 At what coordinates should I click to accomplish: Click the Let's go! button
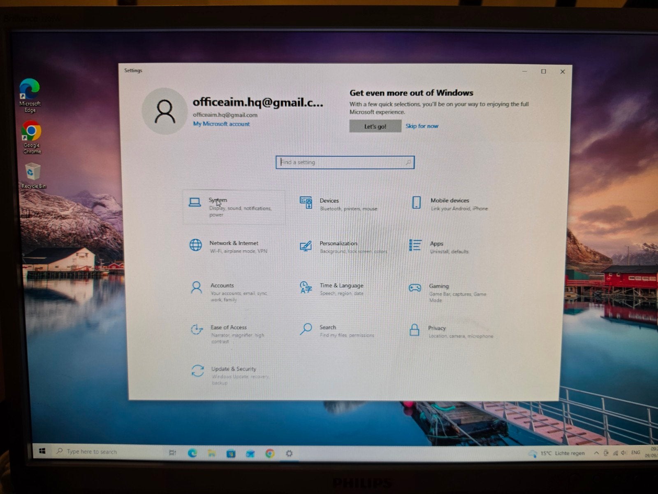tap(375, 126)
